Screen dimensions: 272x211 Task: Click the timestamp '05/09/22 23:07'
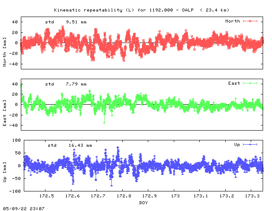[24, 208]
